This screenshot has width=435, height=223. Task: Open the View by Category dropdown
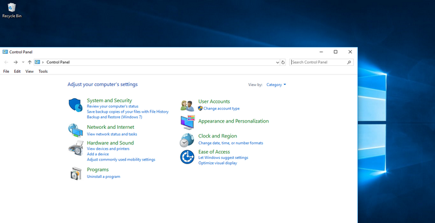(276, 85)
